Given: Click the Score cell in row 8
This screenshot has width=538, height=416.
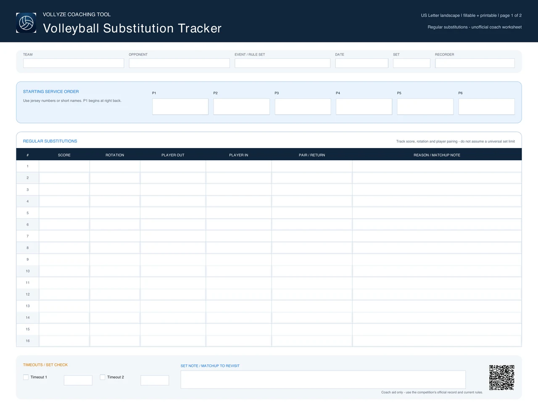Looking at the screenshot, I should [x=64, y=248].
